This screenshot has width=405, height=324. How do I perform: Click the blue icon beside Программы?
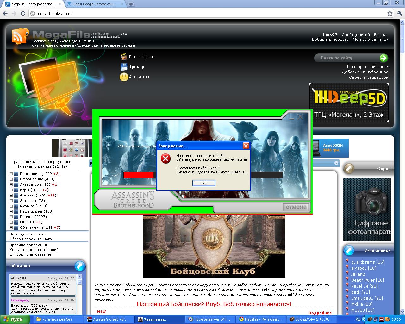click(16, 174)
